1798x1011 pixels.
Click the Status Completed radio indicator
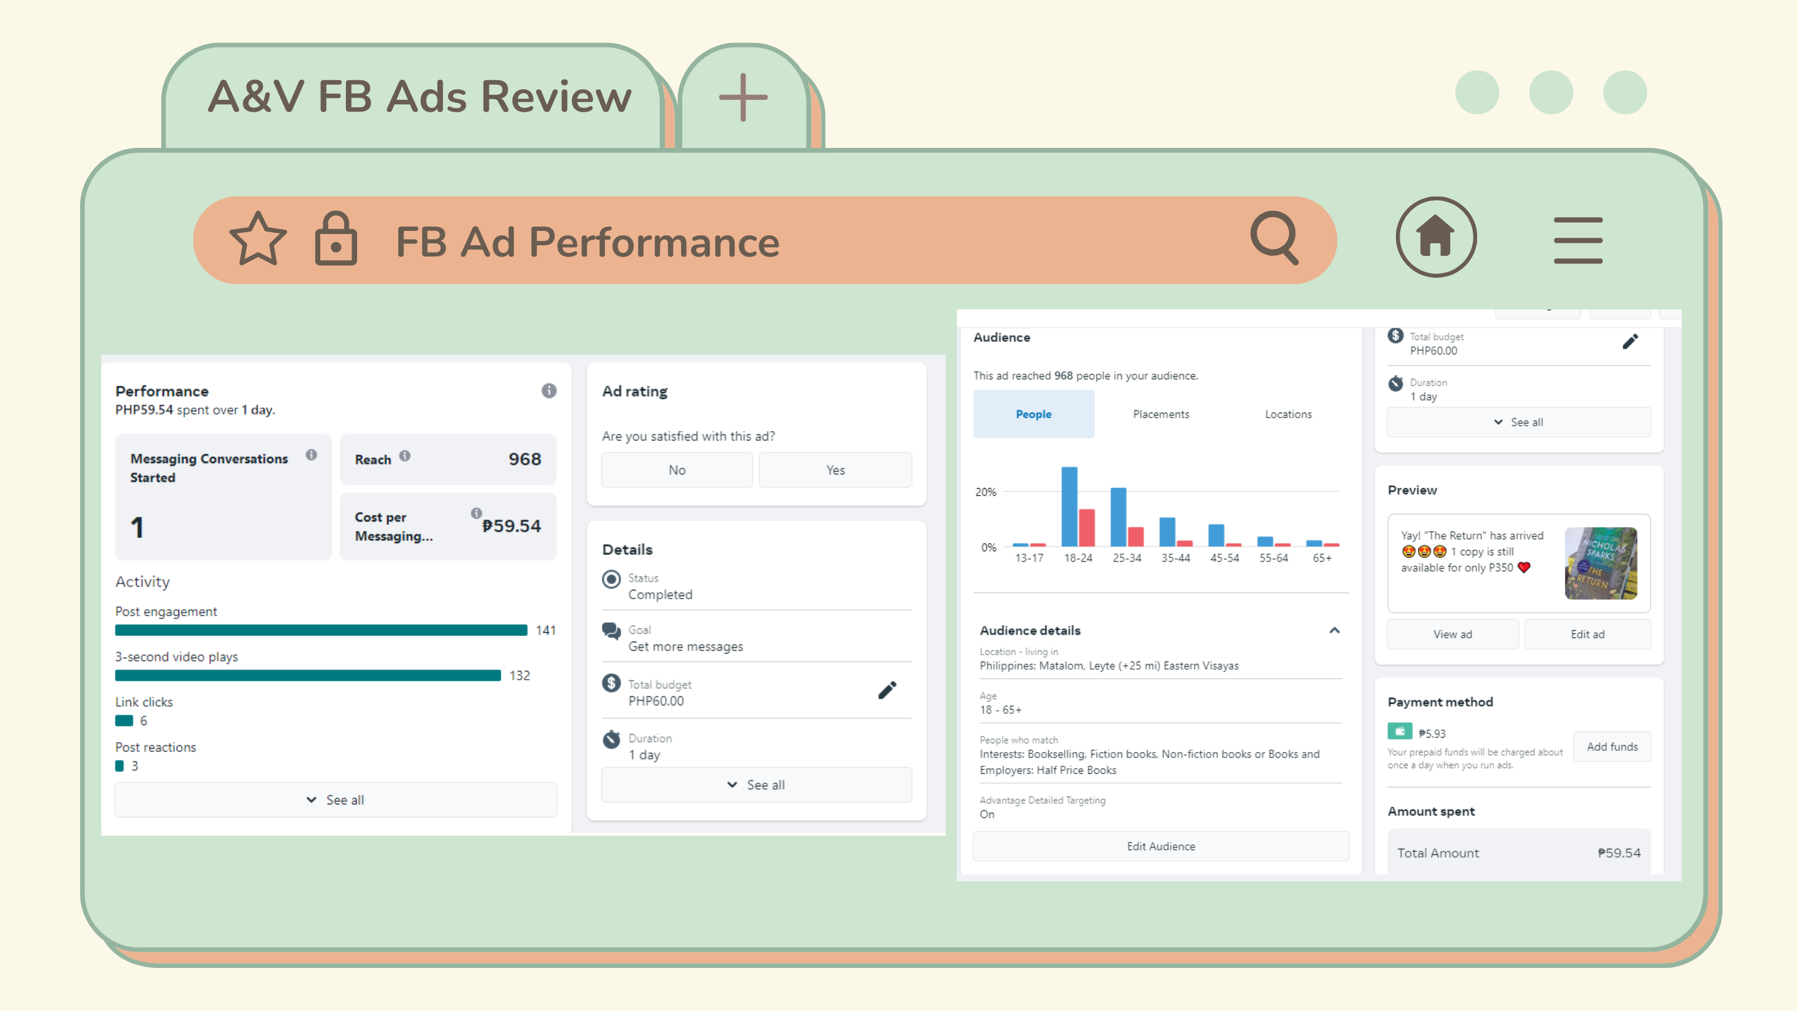(x=611, y=579)
